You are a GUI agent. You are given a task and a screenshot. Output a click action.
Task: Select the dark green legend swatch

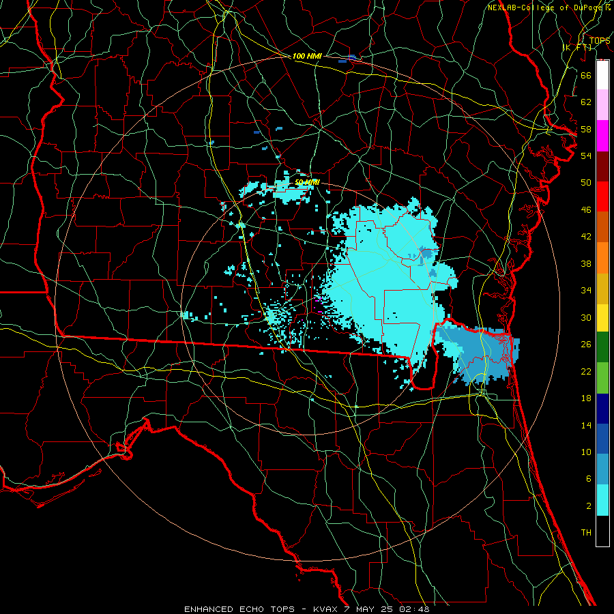pos(602,347)
